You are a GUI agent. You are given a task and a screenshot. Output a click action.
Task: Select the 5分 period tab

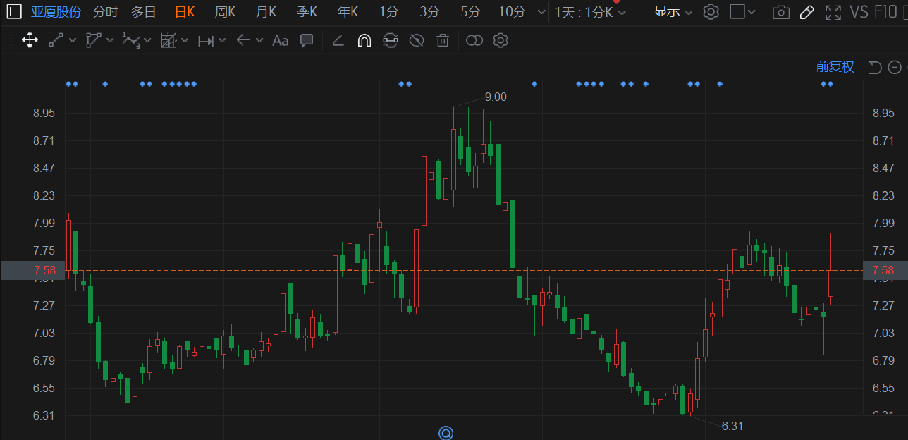[x=470, y=12]
